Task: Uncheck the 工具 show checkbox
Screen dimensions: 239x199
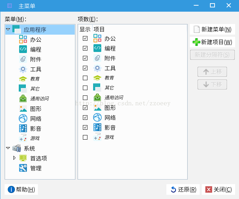Action: (85, 68)
